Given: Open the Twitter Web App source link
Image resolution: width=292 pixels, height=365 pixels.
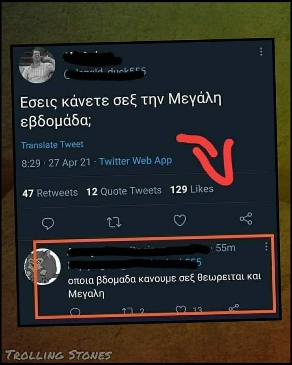Looking at the screenshot, I should pyautogui.click(x=136, y=161).
